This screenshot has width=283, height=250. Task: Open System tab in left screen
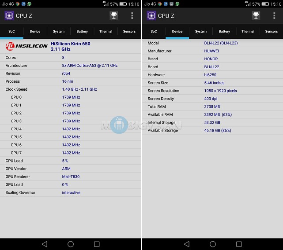click(x=59, y=31)
